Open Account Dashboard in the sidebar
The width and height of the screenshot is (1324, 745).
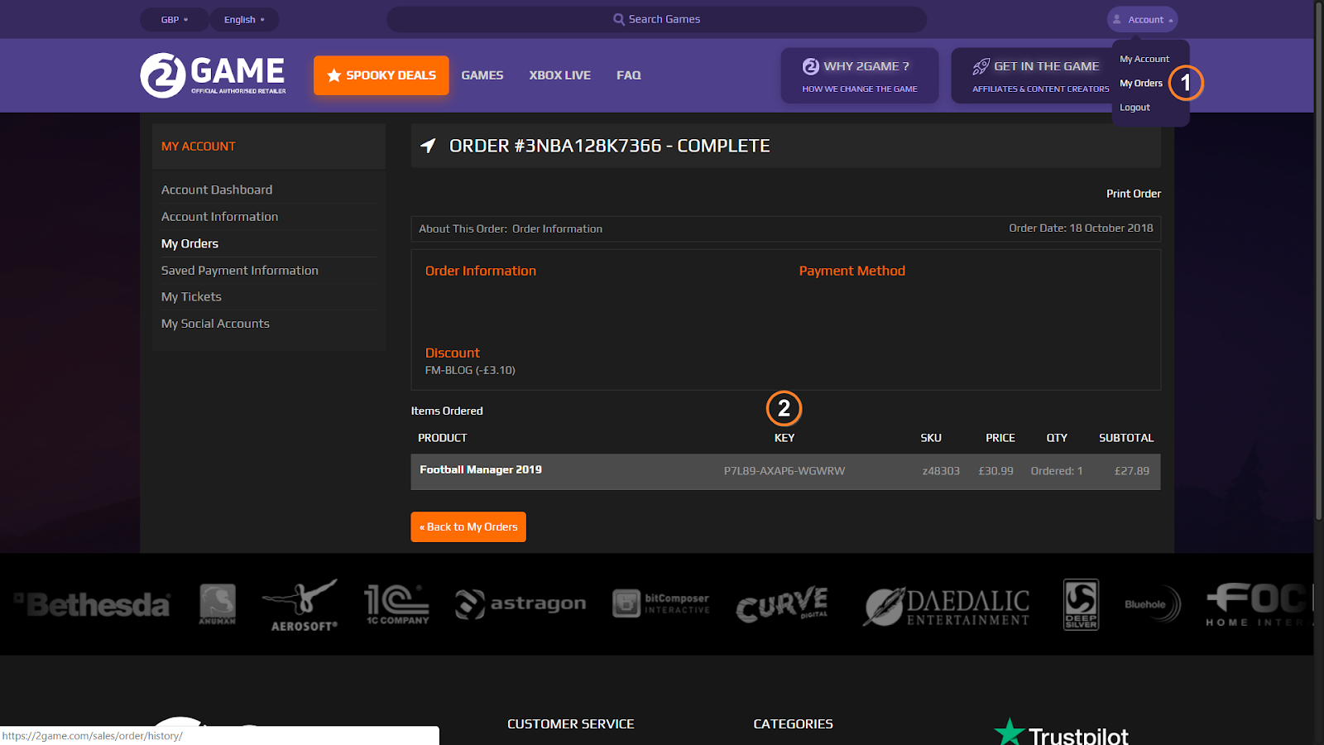(217, 190)
